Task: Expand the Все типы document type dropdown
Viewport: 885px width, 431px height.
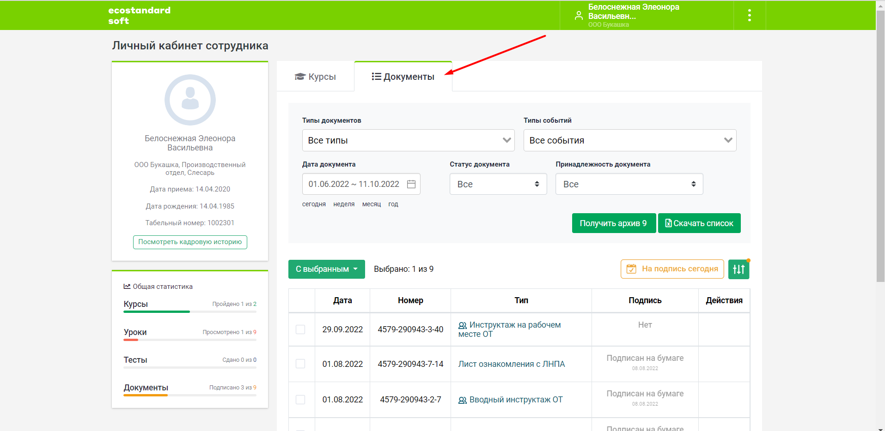Action: click(409, 140)
